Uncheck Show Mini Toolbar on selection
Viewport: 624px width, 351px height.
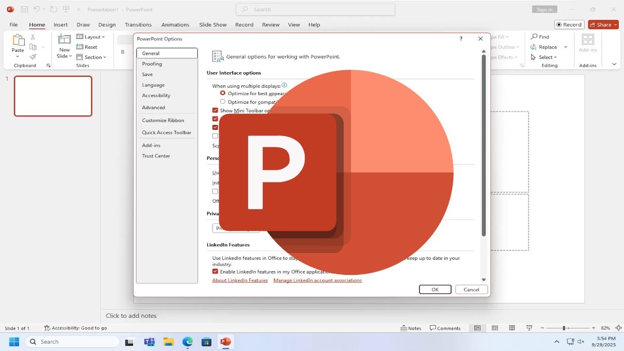point(215,111)
